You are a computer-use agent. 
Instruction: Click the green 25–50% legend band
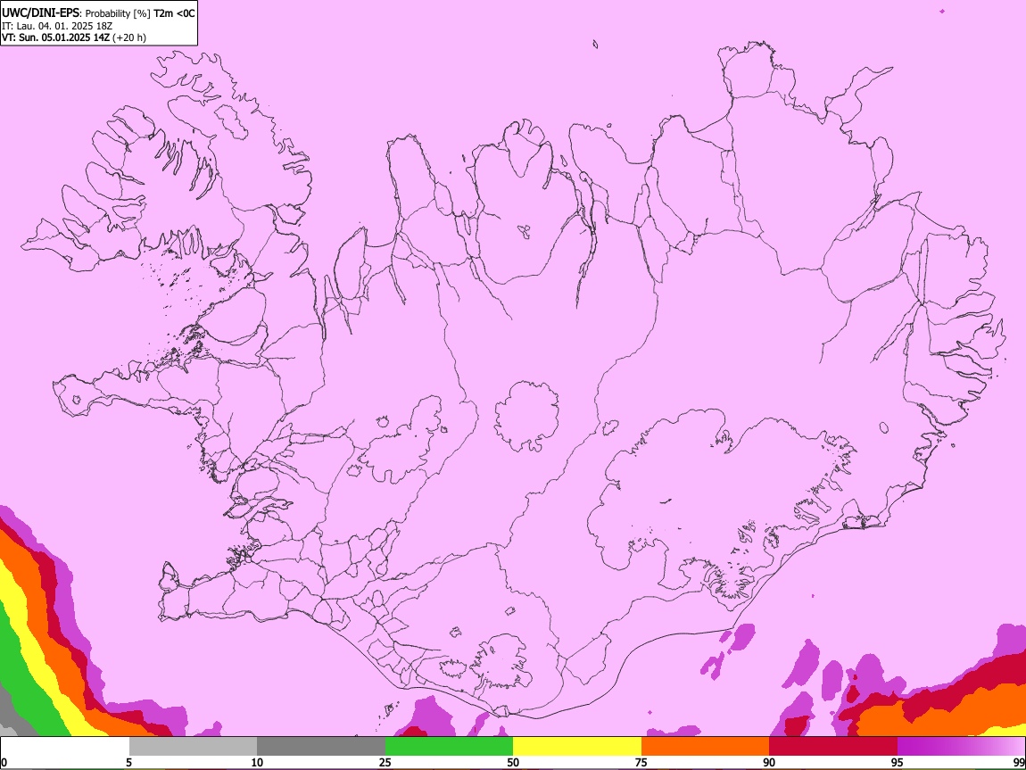click(449, 746)
